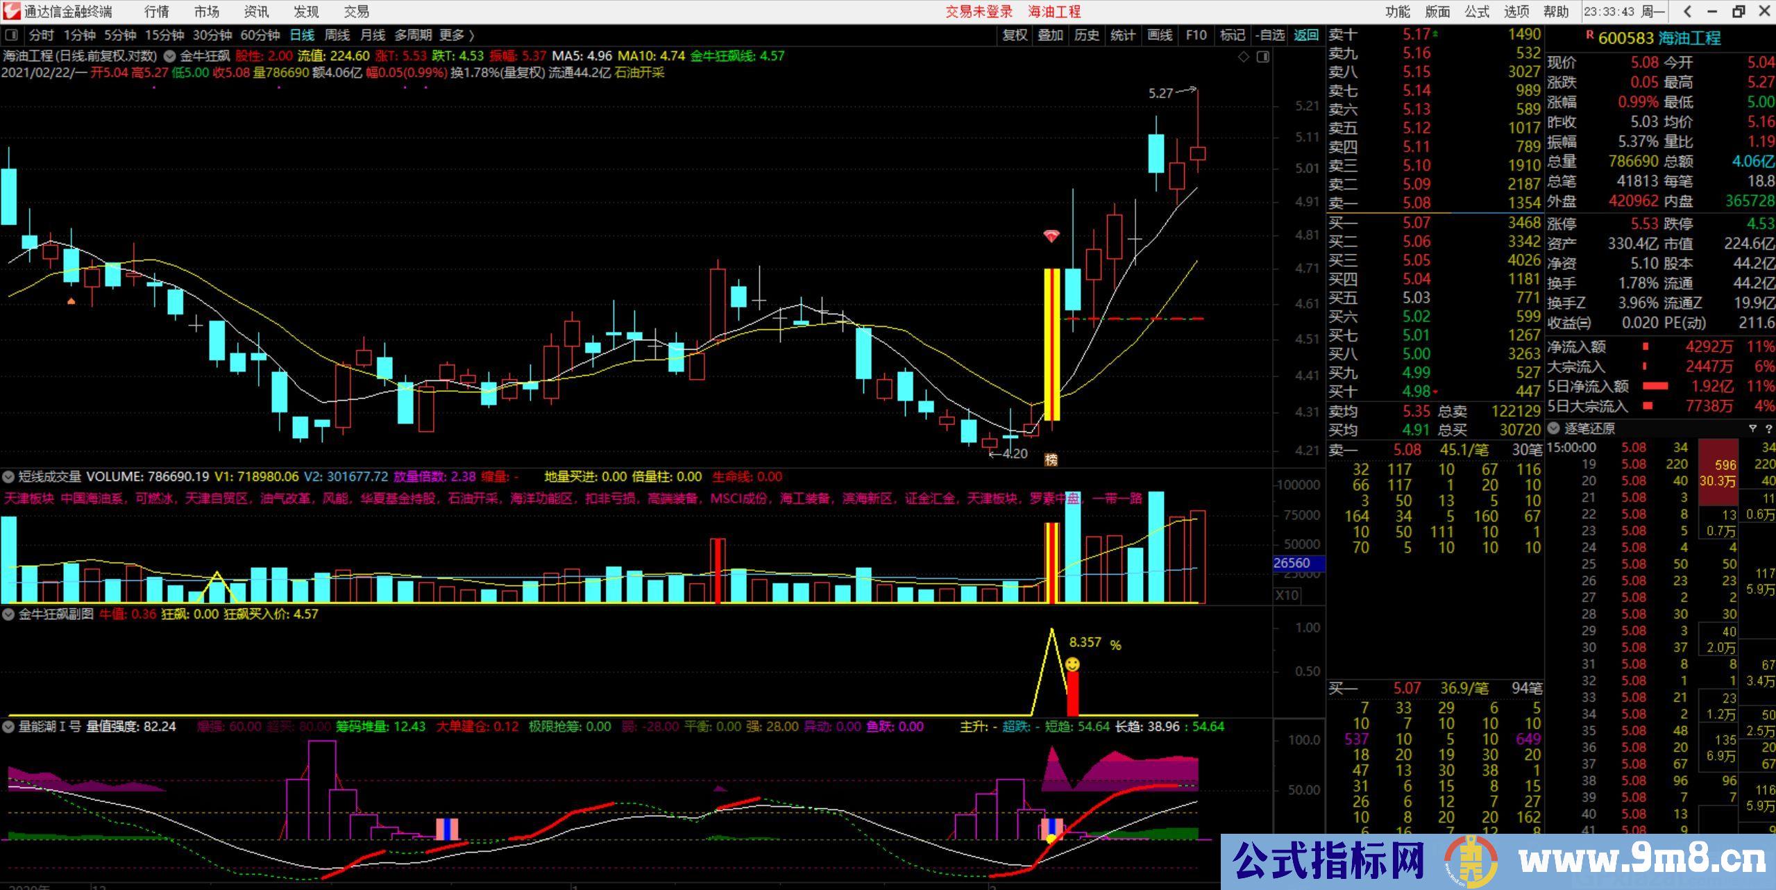Switch to 5分钟 period
The width and height of the screenshot is (1776, 890).
click(x=120, y=35)
